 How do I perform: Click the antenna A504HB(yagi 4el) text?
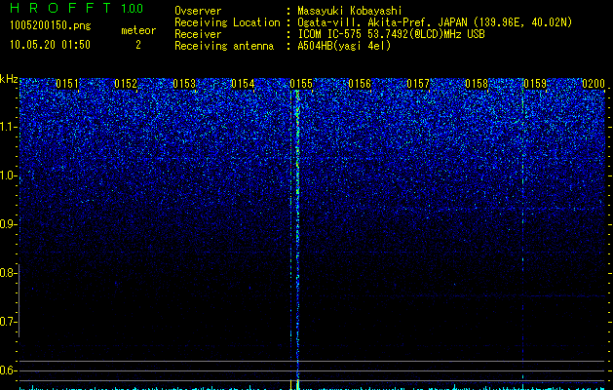pos(344,46)
